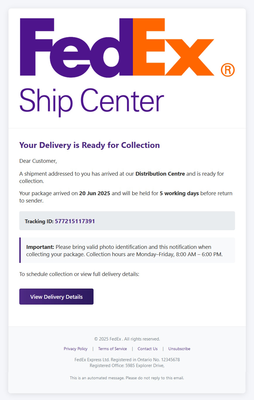Click the automated message disclaimer text

[127, 378]
